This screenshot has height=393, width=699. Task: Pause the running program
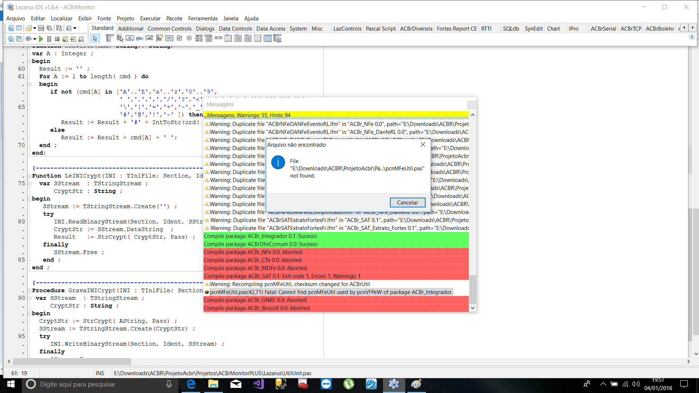[49, 39]
